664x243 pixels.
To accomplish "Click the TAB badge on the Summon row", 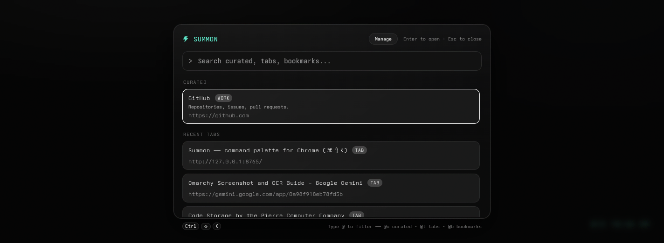I will click(360, 150).
